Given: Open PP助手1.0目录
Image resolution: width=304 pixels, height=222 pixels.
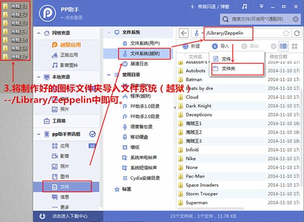Looking at the screenshot, I should coord(141,106).
